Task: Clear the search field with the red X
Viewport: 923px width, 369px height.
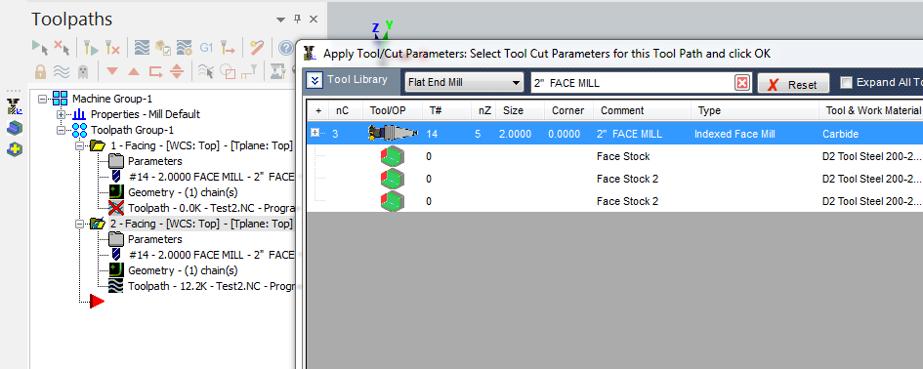Action: pos(743,83)
